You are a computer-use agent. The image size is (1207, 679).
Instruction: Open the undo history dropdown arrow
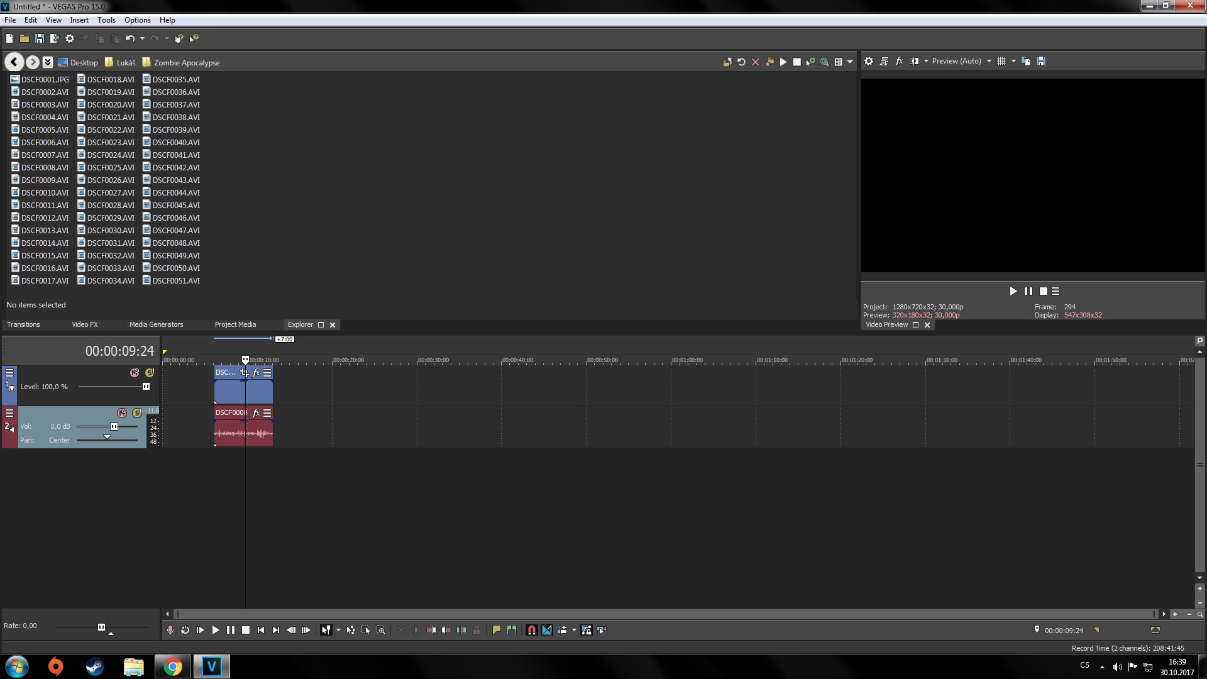(x=142, y=38)
